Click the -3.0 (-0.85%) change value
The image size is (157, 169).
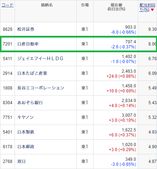click(x=123, y=164)
